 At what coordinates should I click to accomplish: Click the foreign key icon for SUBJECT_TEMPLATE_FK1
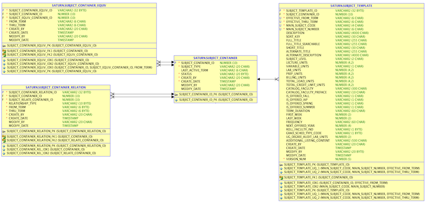click(281, 177)
